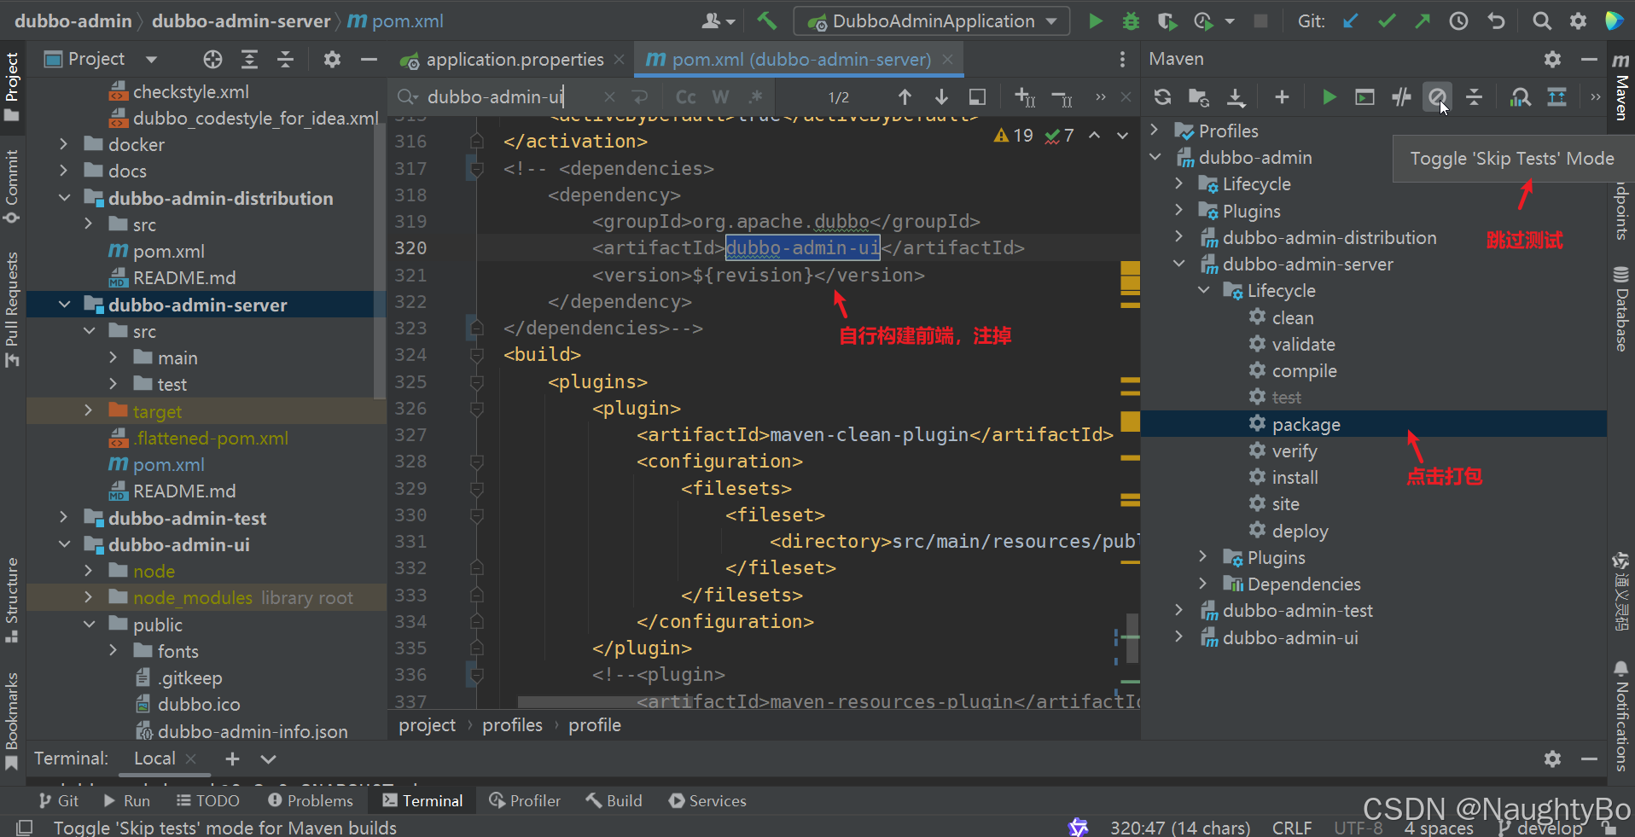Expand All in Project panel
Screen dimensions: 1635x837
(249, 59)
